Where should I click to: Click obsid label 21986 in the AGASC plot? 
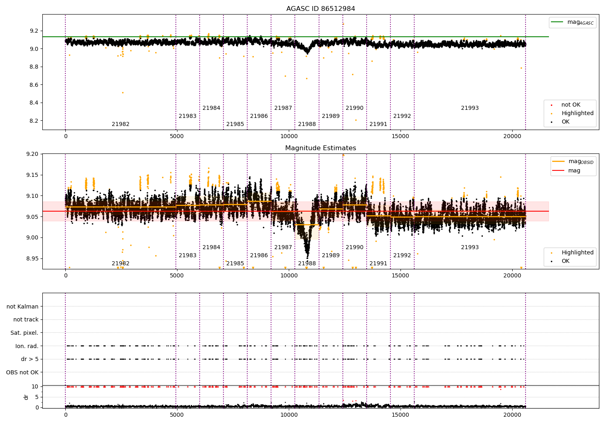(259, 116)
